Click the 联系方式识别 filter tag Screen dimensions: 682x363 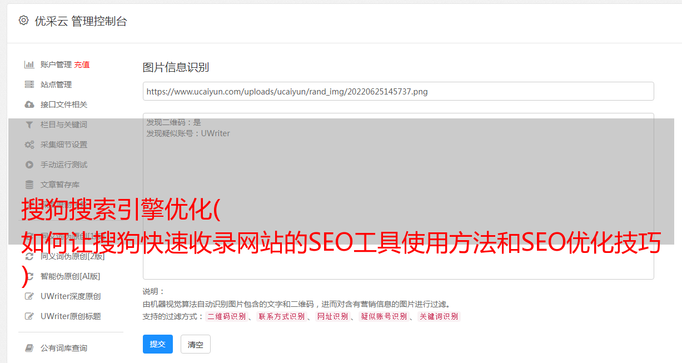281,316
